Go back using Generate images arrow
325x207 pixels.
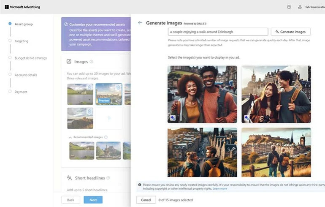pyautogui.click(x=140, y=23)
